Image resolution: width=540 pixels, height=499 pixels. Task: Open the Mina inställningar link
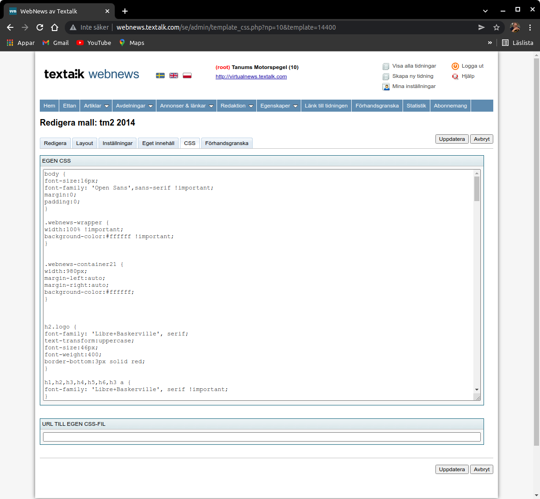[x=414, y=86]
